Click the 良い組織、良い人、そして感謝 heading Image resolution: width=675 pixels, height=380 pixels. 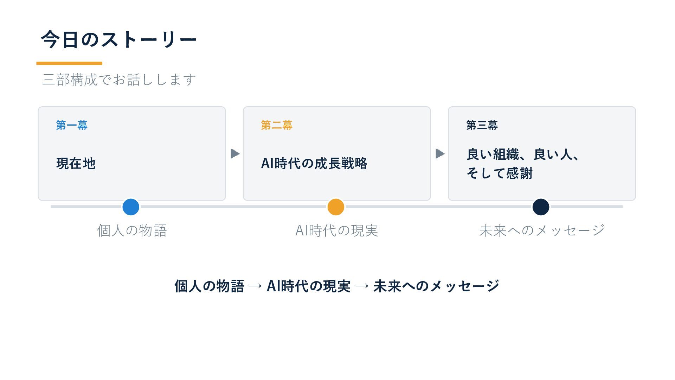(522, 164)
